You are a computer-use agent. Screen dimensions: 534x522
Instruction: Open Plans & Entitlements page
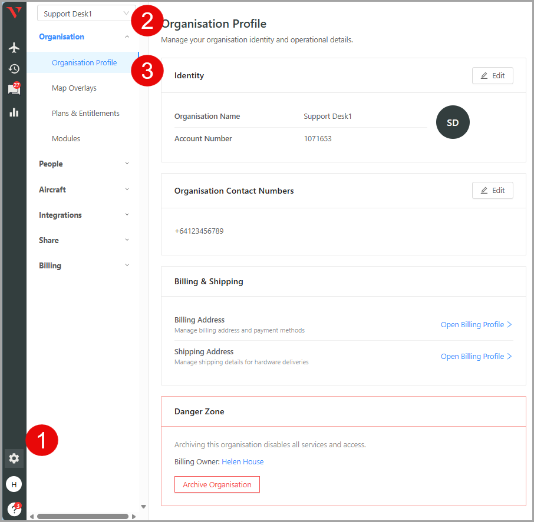pos(85,113)
